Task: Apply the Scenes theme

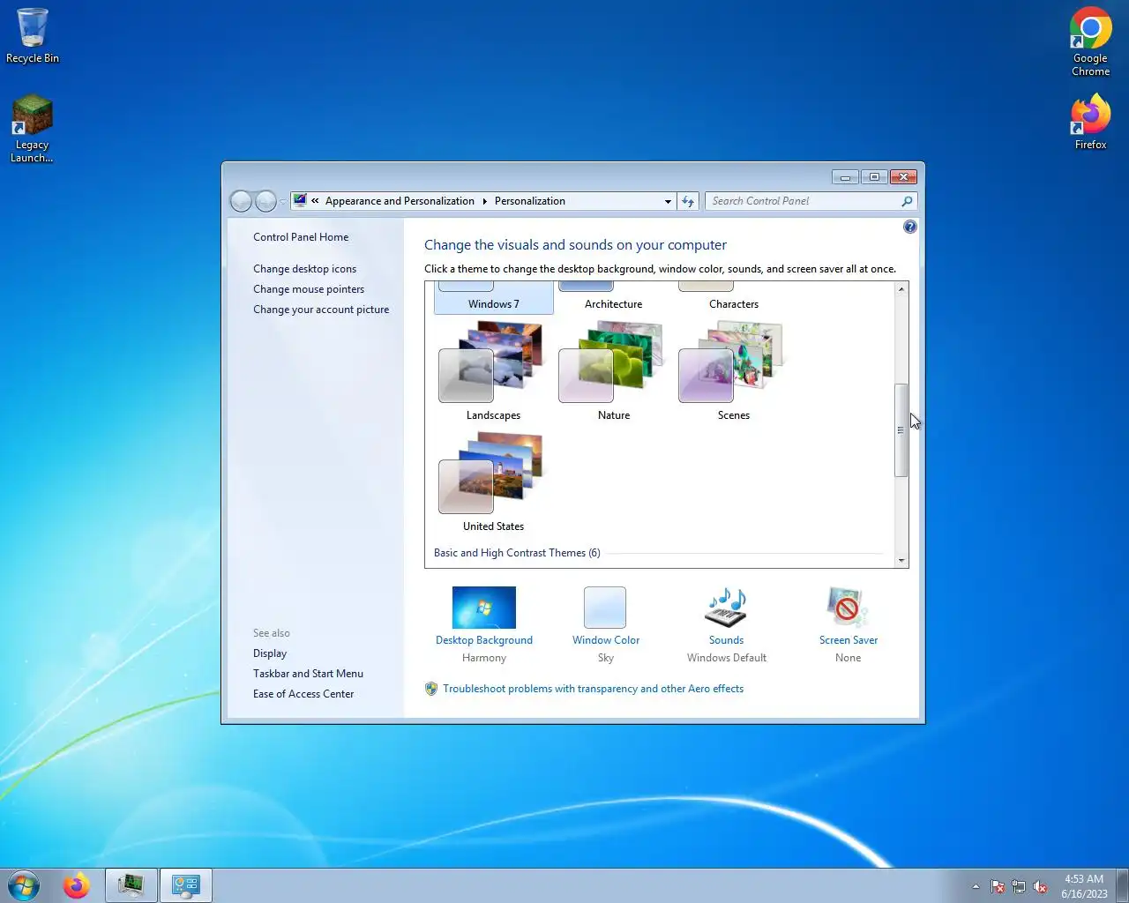Action: [x=734, y=371]
